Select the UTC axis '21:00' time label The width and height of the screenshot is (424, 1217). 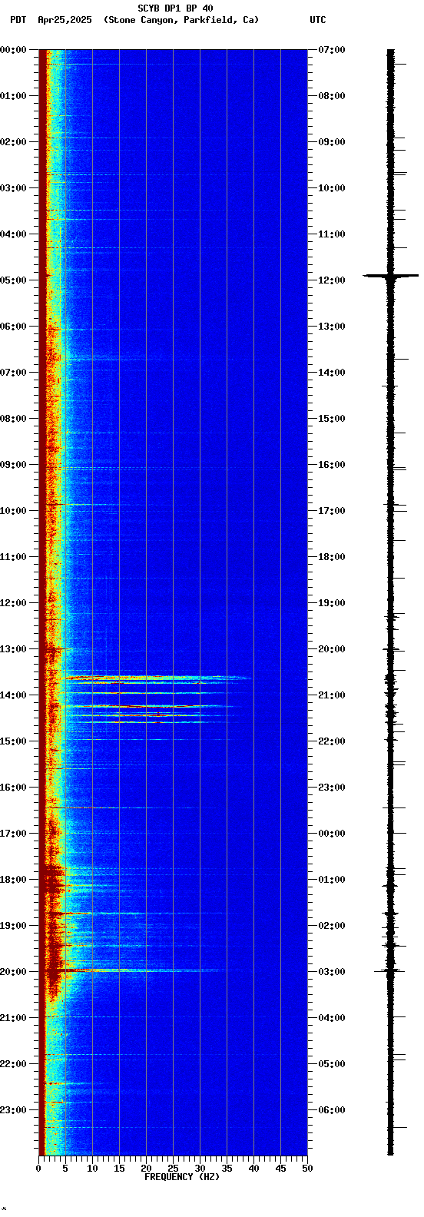332,695
